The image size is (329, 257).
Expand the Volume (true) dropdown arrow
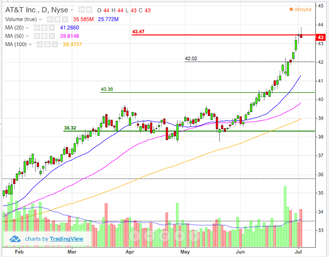pos(40,20)
